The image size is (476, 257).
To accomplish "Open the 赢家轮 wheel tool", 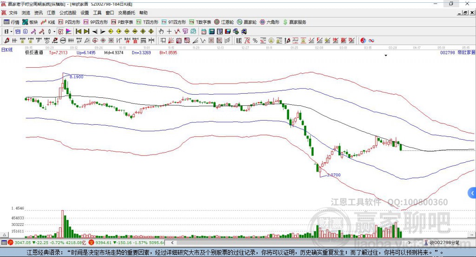I will (247, 22).
